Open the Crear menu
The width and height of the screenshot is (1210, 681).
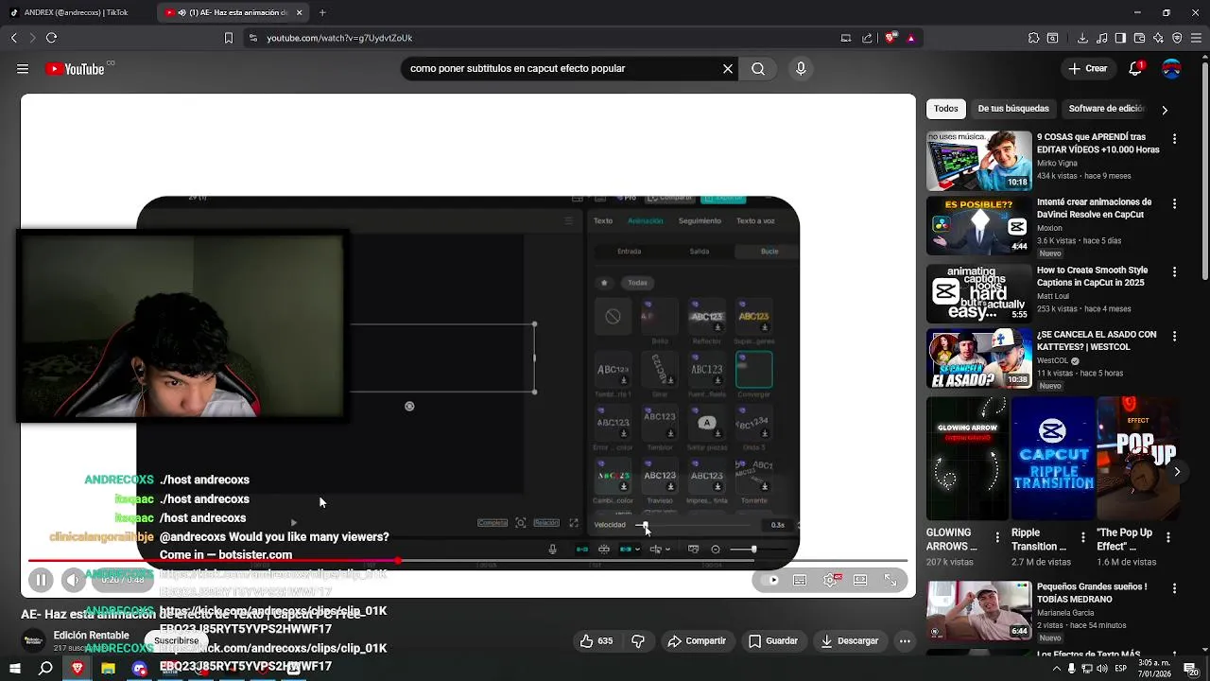1088,68
